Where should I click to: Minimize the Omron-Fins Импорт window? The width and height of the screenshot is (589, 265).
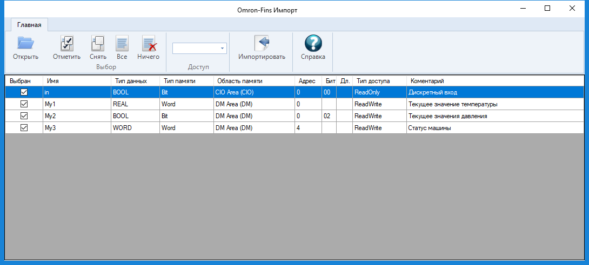click(523, 8)
